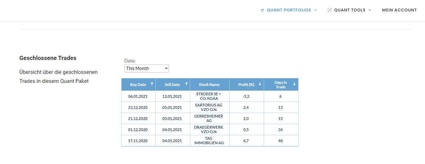Open the Quant Tools menu

point(349,10)
